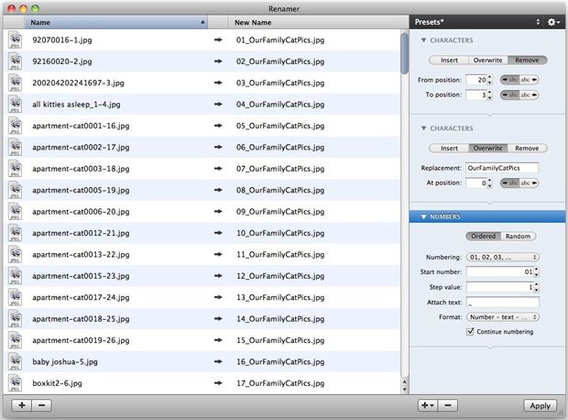
Task: Click the Apply button
Action: tap(540, 405)
